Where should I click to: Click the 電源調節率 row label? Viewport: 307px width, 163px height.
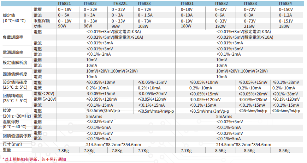13,52
